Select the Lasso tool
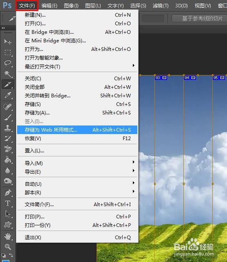Screen dimensions: 227x262 click(x=8, y=63)
